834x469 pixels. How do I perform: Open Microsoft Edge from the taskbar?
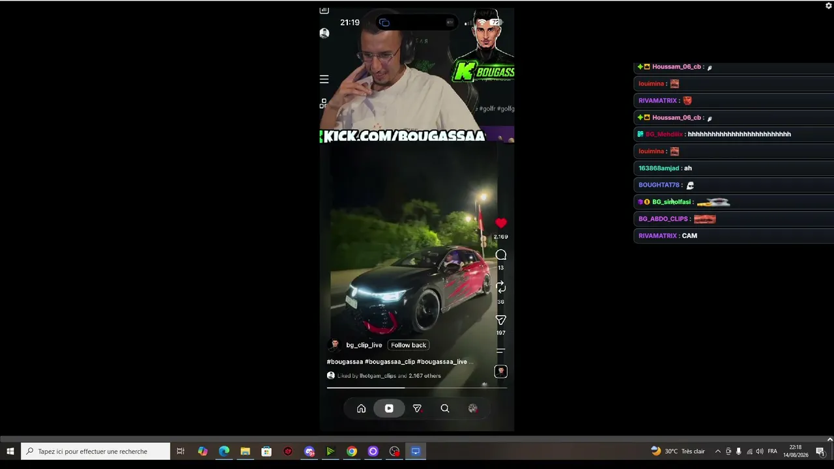224,451
